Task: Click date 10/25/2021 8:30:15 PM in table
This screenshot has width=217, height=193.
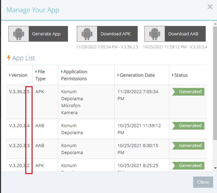Action: (138, 149)
